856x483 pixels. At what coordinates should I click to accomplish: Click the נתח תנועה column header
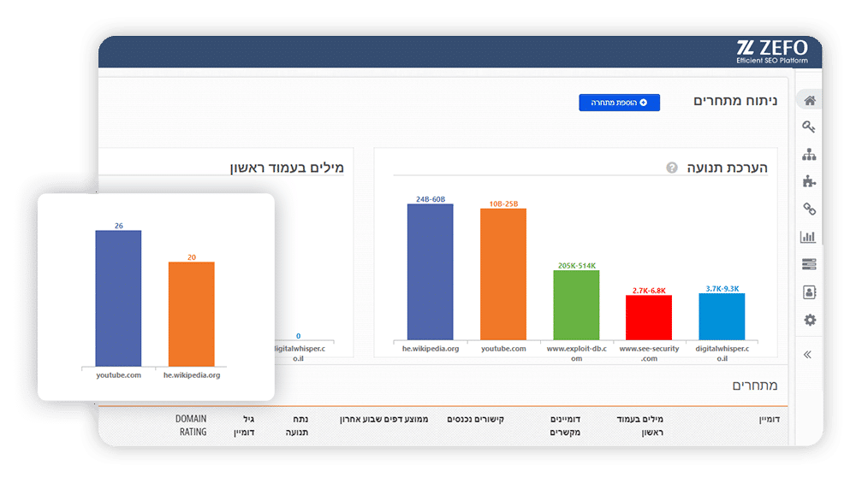click(297, 425)
